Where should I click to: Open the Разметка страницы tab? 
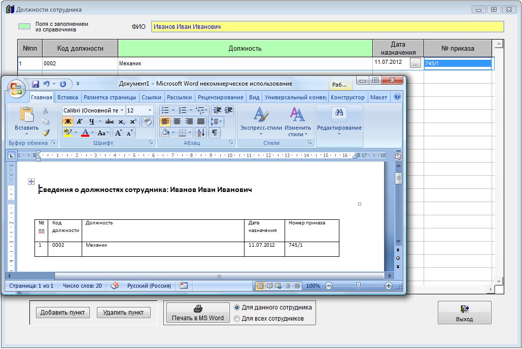[110, 97]
